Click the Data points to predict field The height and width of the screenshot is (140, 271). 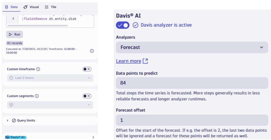[192, 83]
